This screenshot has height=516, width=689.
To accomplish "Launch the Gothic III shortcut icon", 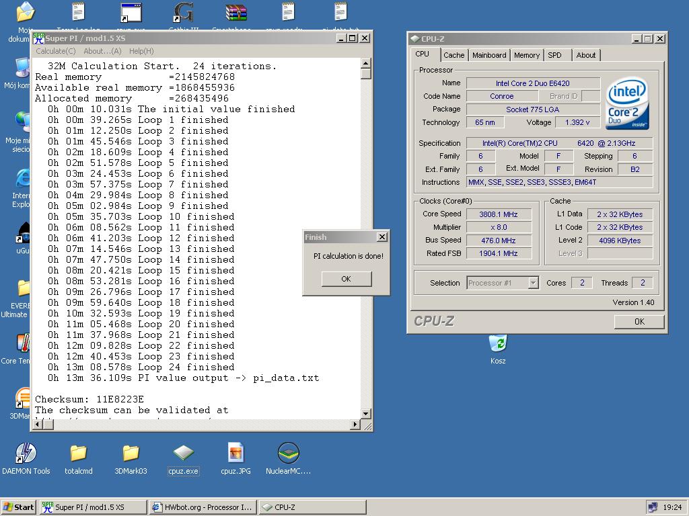I will (x=184, y=13).
